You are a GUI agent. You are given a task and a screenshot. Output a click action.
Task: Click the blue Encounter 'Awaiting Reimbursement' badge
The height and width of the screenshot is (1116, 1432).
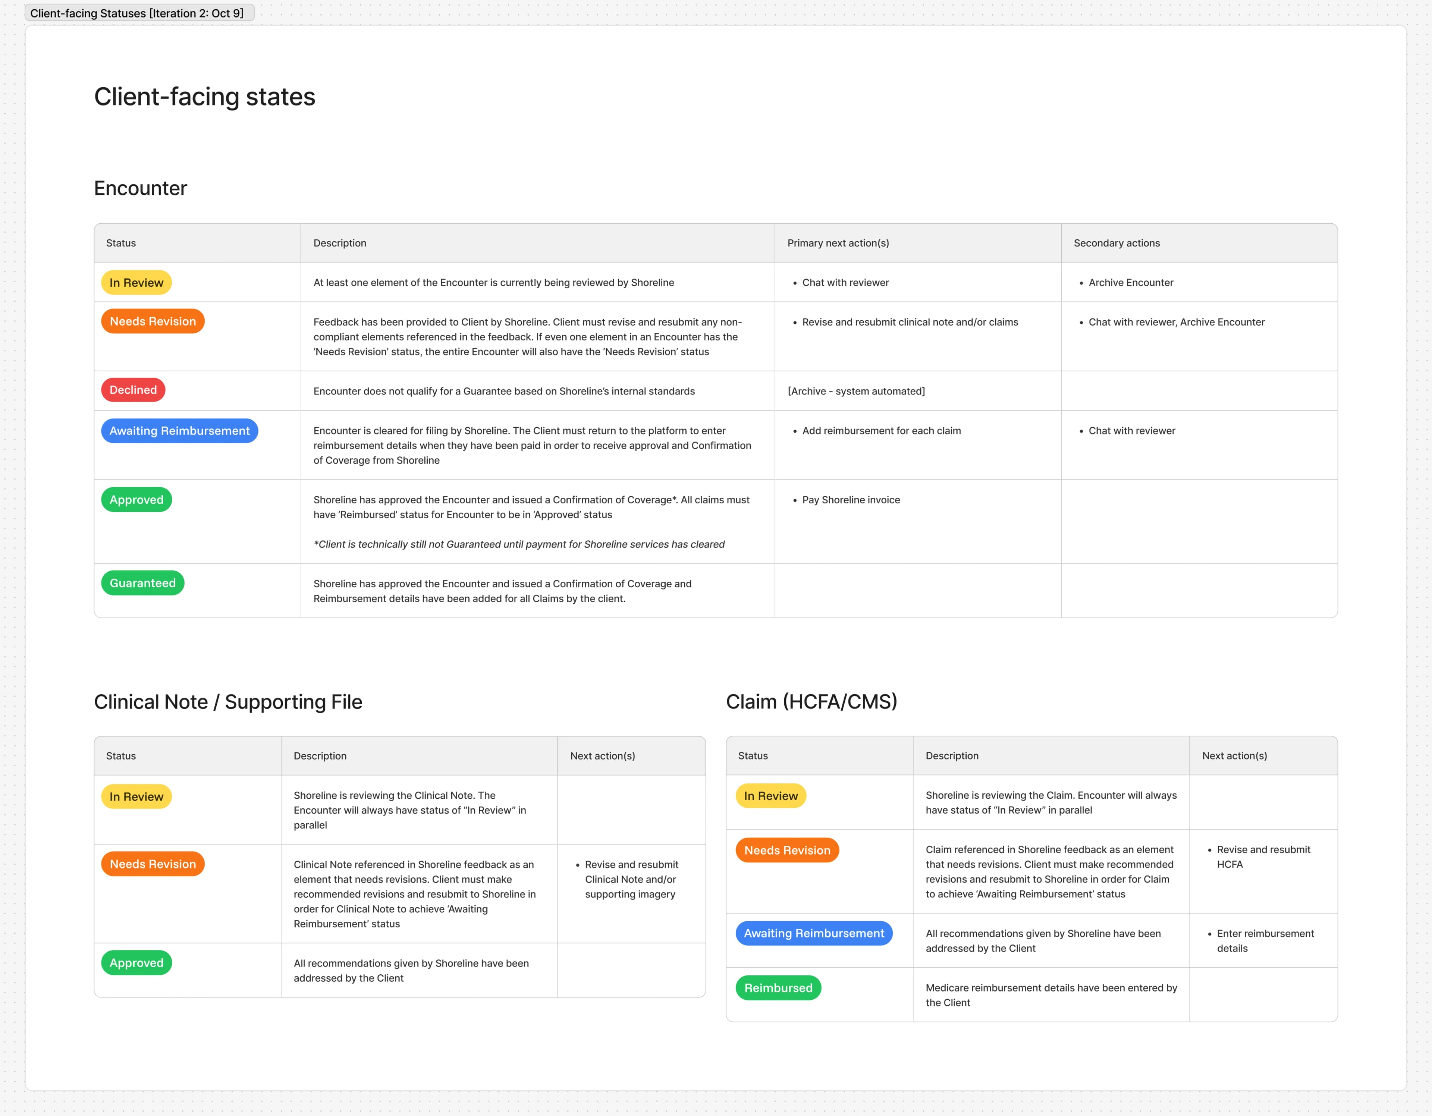pyautogui.click(x=180, y=431)
